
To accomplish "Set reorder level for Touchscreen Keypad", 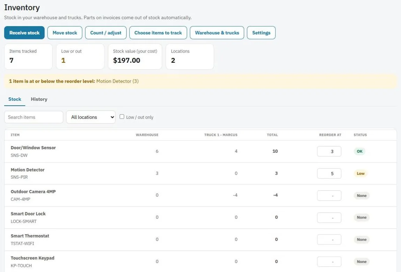I will point(329,262).
